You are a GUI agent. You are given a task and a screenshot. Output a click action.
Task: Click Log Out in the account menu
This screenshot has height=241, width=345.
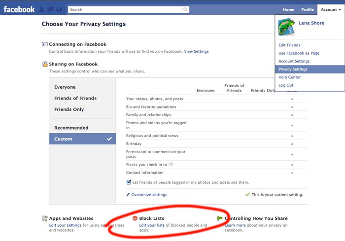[x=286, y=85]
